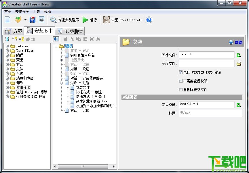Click the blue help question mark icon
Viewport: 249px width, 173px height.
(x=149, y=20)
